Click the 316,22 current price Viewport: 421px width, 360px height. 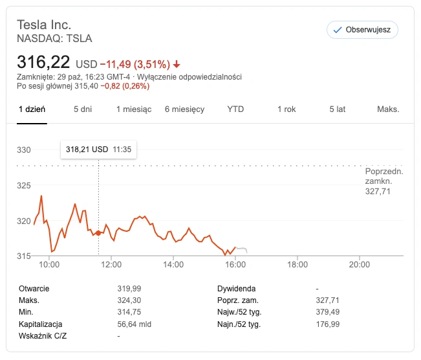[x=43, y=62]
